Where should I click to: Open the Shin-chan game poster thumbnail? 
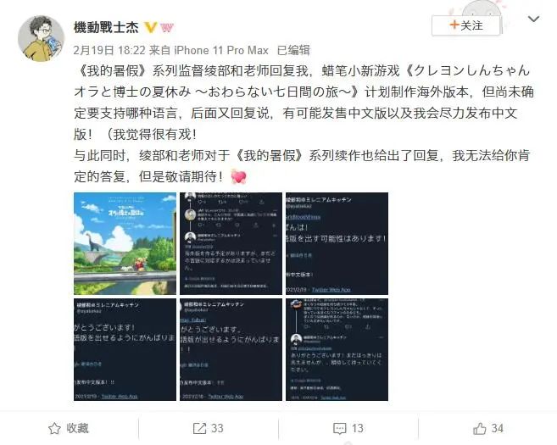125,243
